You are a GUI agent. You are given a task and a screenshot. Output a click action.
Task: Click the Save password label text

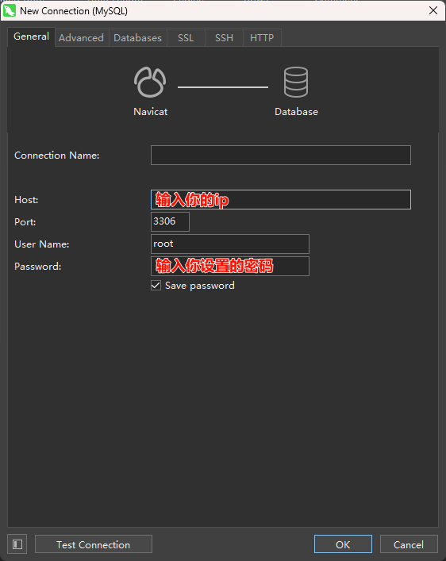pyautogui.click(x=200, y=286)
